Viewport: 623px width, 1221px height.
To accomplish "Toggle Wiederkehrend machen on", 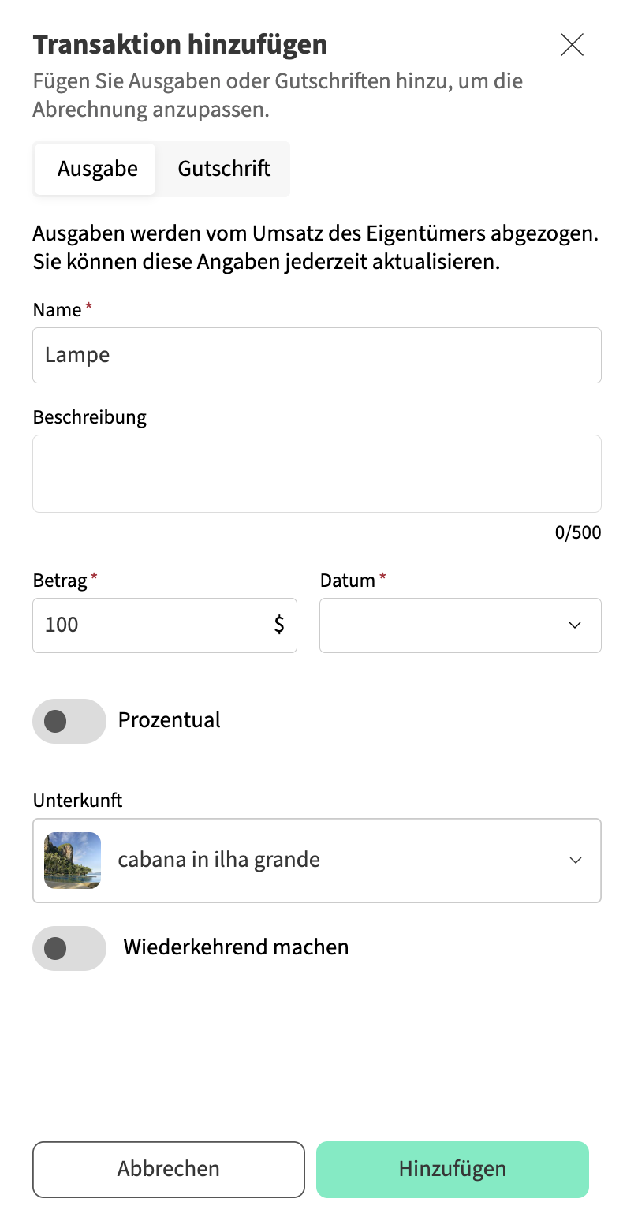I will point(69,948).
